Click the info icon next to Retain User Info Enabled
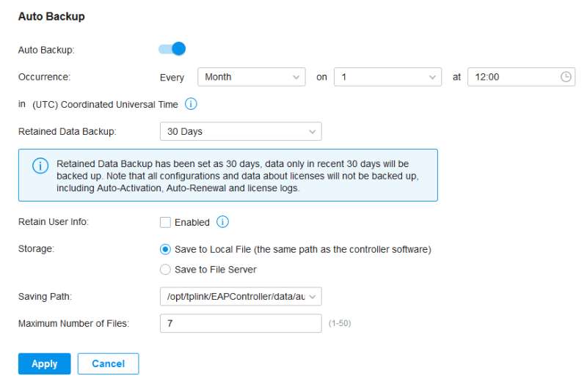The height and width of the screenshot is (384, 587). pyautogui.click(x=222, y=222)
